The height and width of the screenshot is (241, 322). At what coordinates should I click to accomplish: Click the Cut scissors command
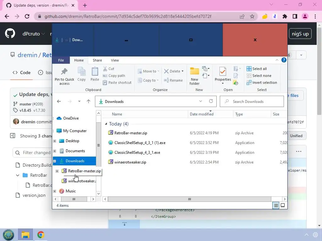point(108,69)
